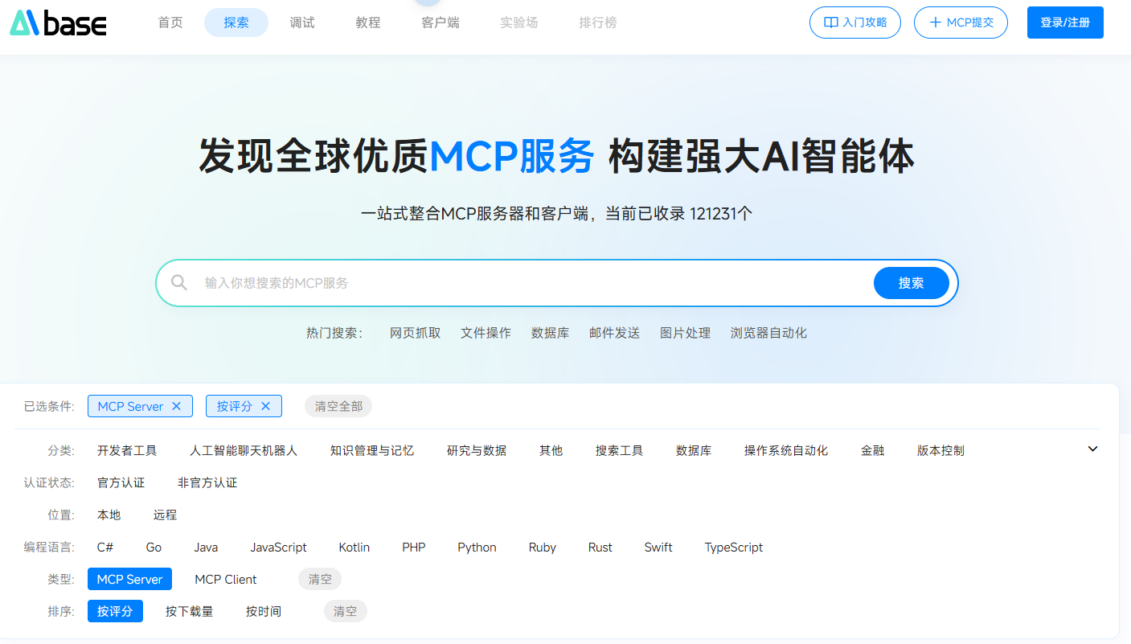The image size is (1131, 644).
Task: Go to the 客户端 navigation tab
Action: (x=440, y=23)
